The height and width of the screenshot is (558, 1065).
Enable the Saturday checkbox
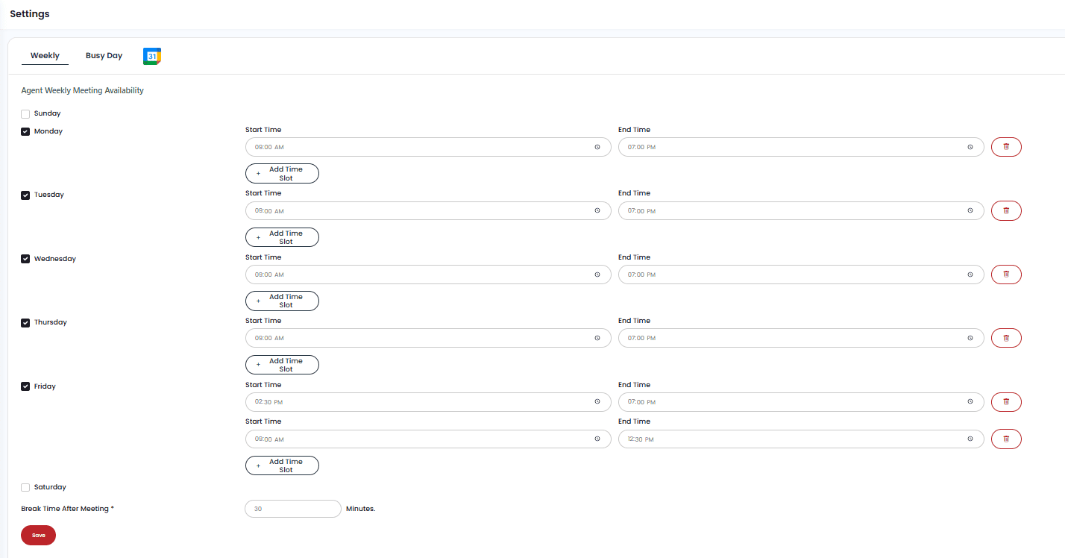coord(25,488)
